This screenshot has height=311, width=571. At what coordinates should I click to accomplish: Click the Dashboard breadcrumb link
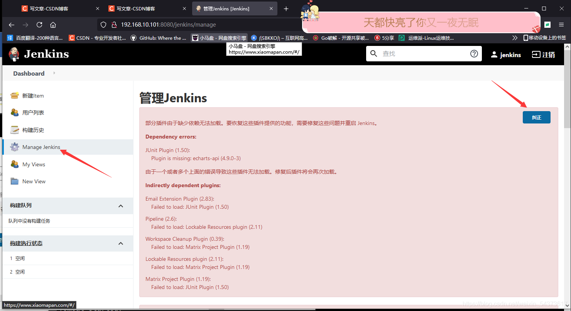pyautogui.click(x=29, y=73)
